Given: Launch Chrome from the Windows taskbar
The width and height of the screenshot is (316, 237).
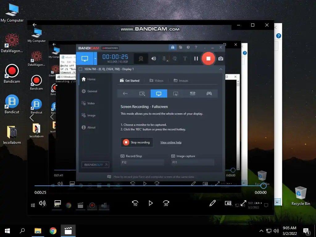Looking at the screenshot, I should [53, 231].
